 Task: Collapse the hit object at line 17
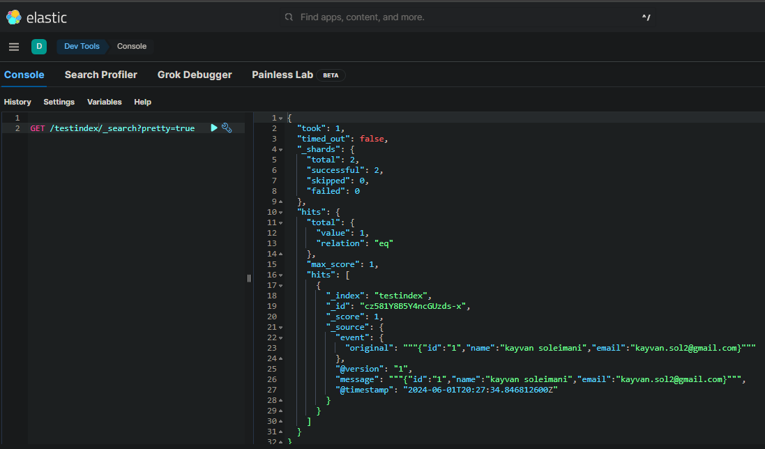pos(280,286)
